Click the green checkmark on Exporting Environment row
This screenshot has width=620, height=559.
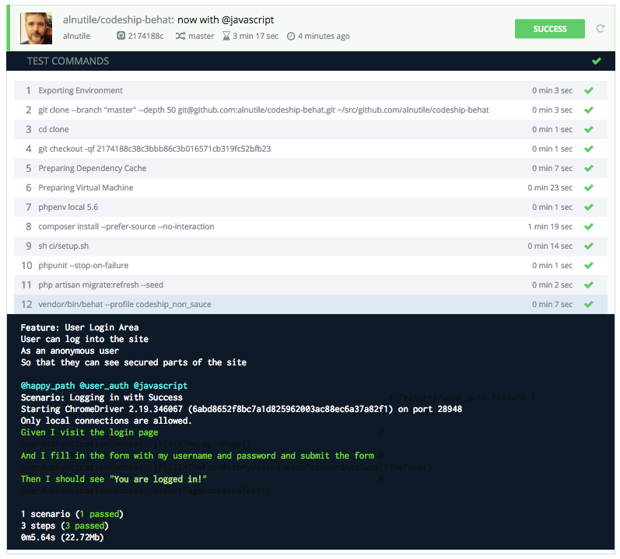coord(589,90)
